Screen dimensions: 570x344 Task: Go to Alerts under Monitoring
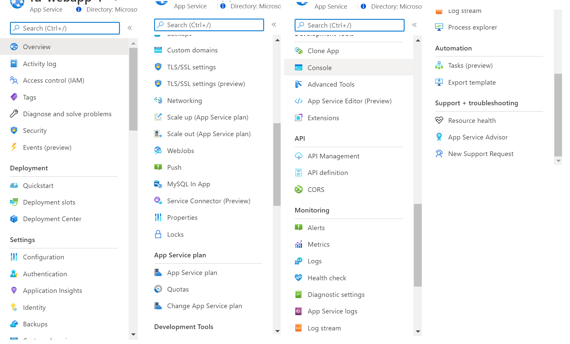(x=316, y=228)
